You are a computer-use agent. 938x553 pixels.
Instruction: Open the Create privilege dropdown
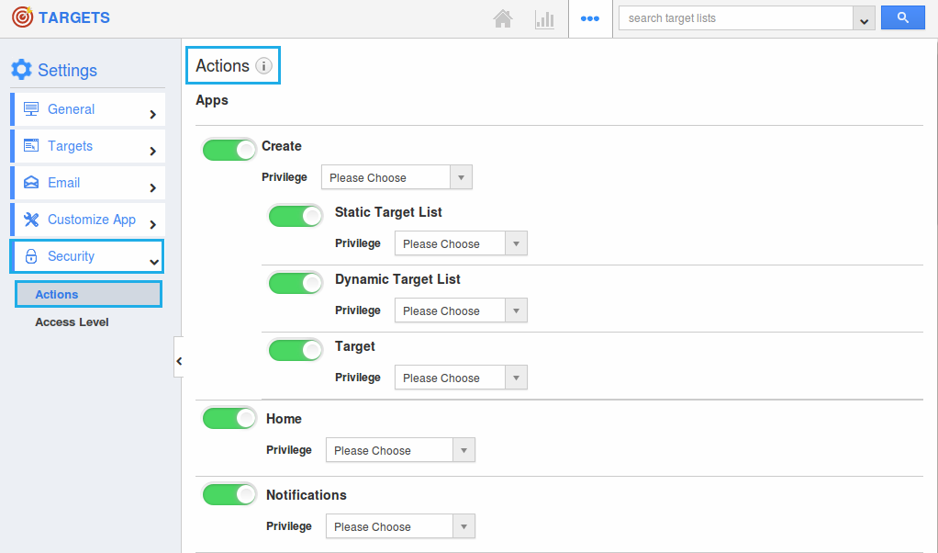point(396,177)
